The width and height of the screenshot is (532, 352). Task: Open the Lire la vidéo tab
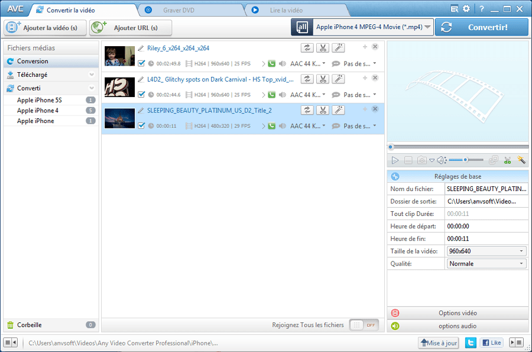283,9
